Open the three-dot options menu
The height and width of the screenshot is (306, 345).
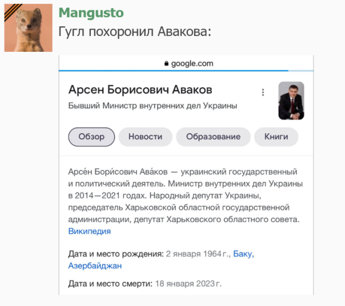click(263, 93)
